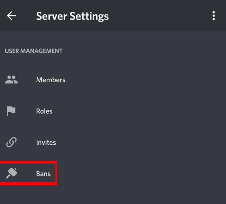Click the Bans hammer icon
This screenshot has width=226, height=204.
(12, 173)
